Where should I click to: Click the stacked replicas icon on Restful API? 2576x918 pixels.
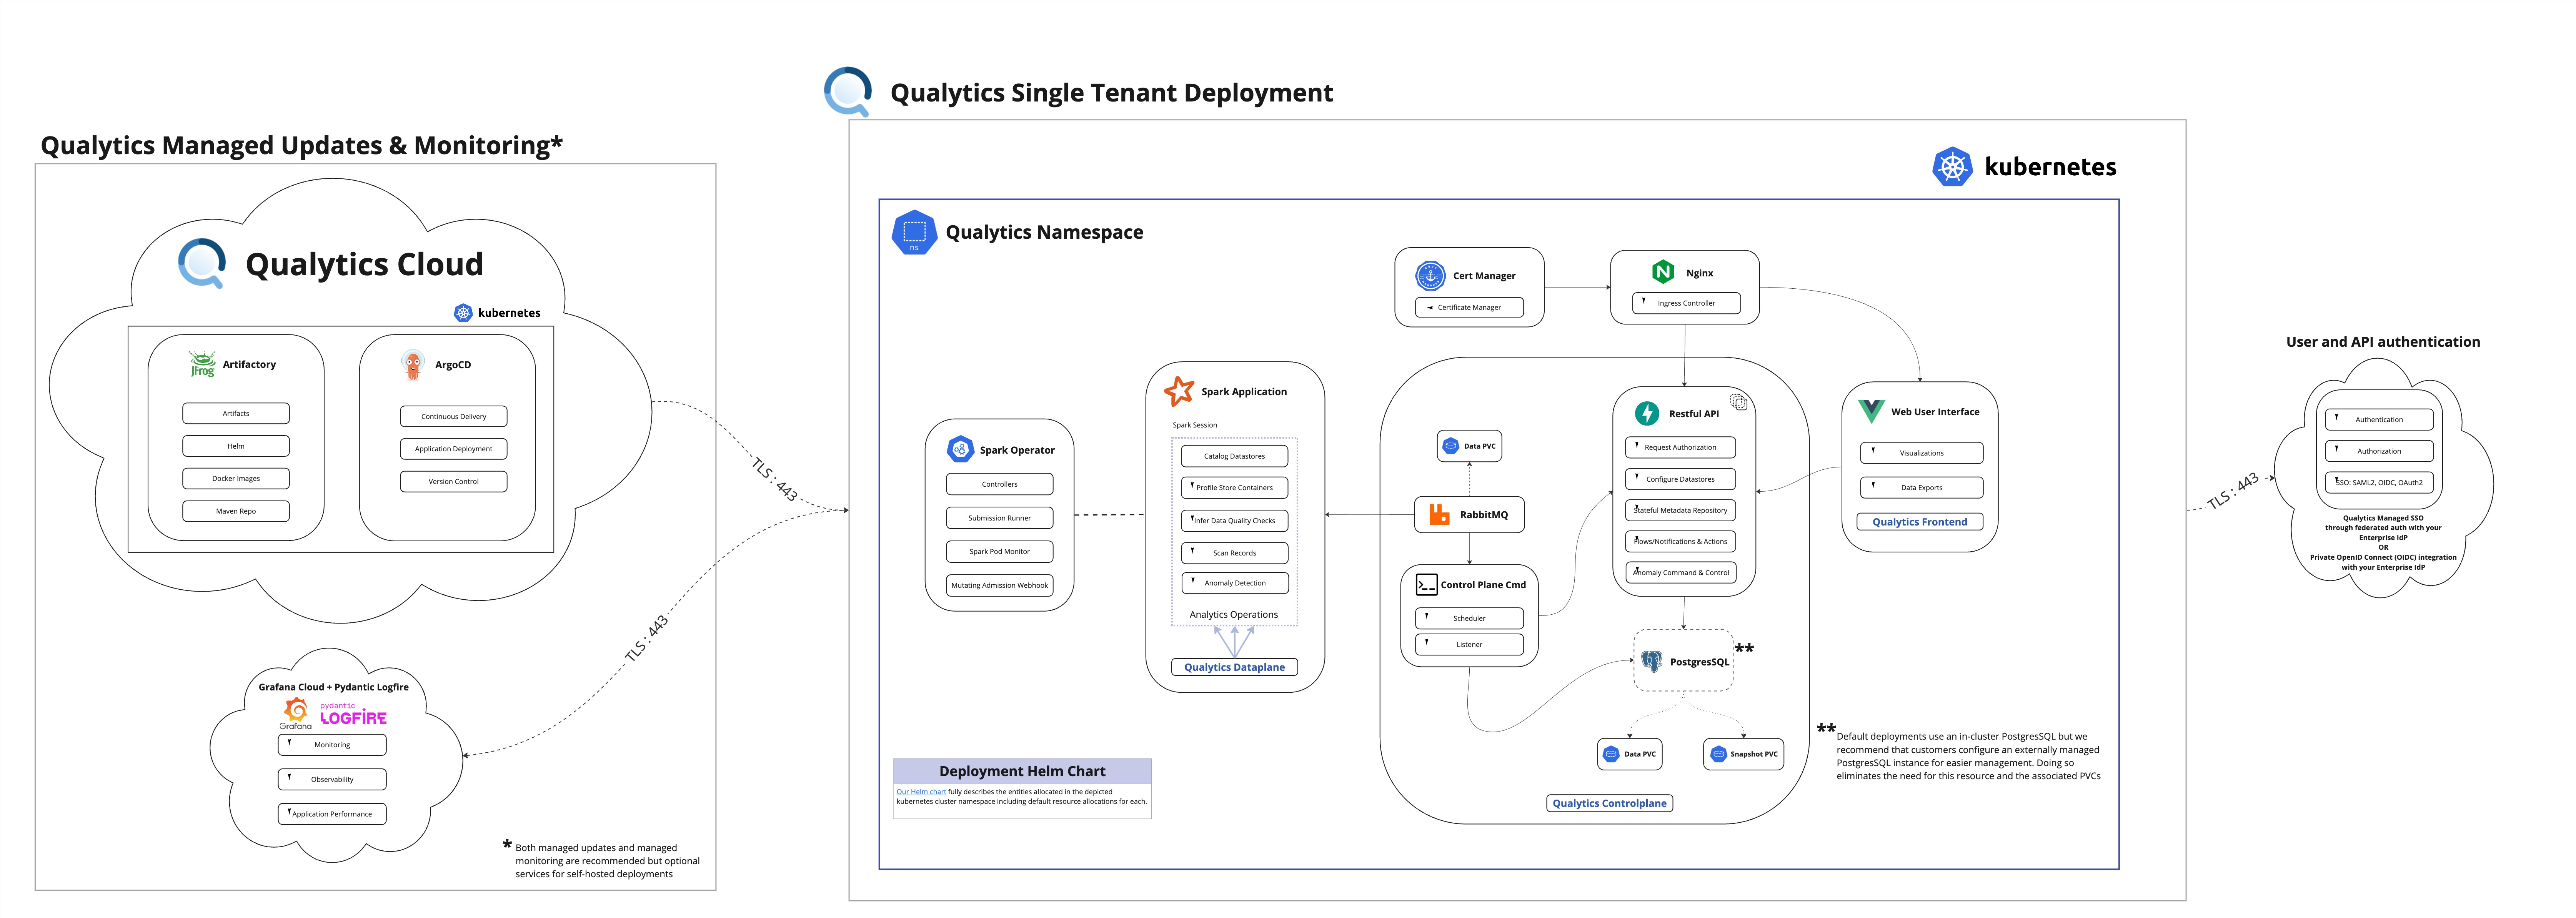click(x=1739, y=402)
